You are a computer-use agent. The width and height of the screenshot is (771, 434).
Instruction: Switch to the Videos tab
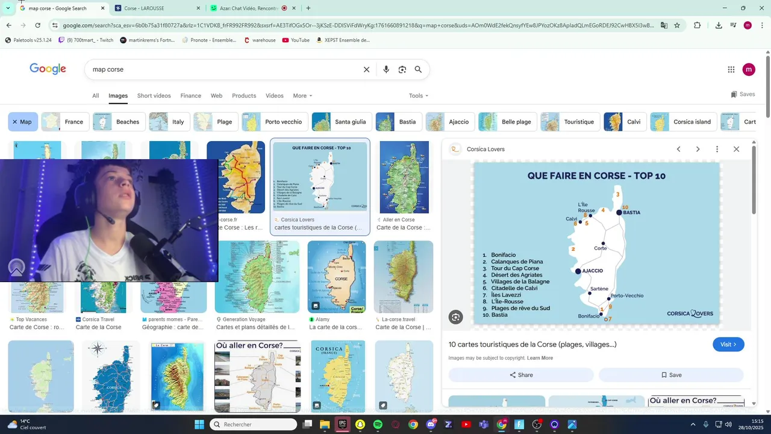pyautogui.click(x=275, y=96)
